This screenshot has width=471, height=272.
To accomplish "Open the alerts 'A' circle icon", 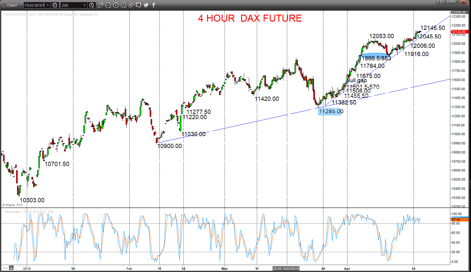I will tap(123, 5).
